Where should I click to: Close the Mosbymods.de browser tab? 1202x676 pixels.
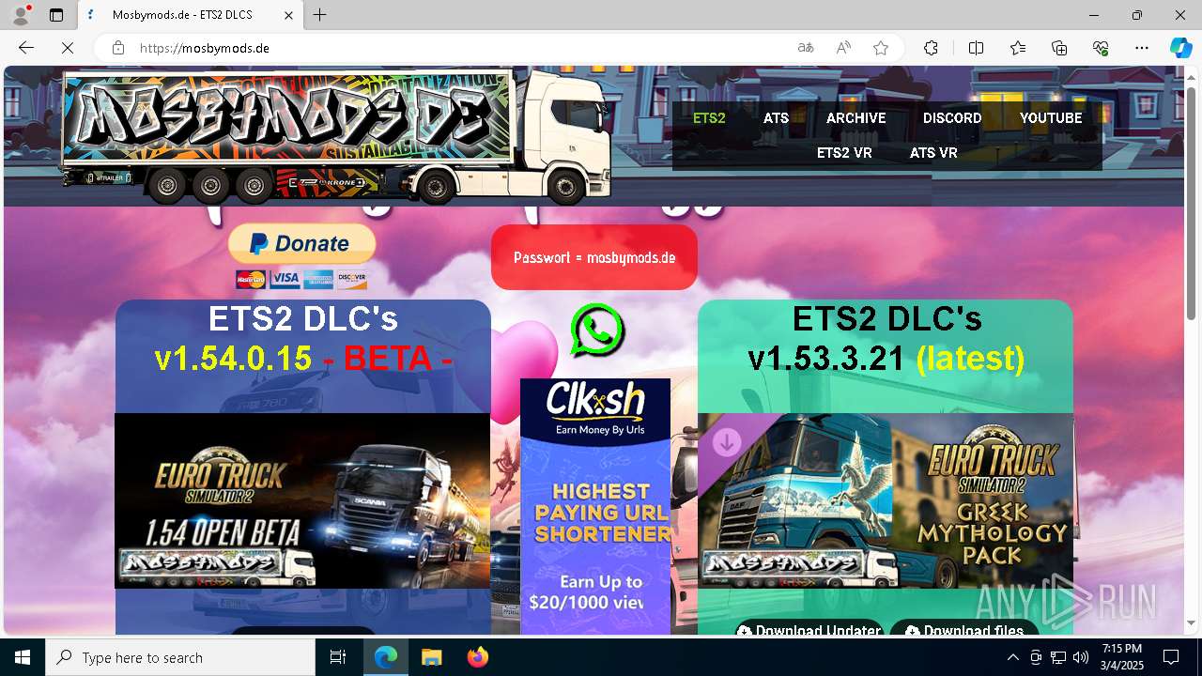(289, 15)
